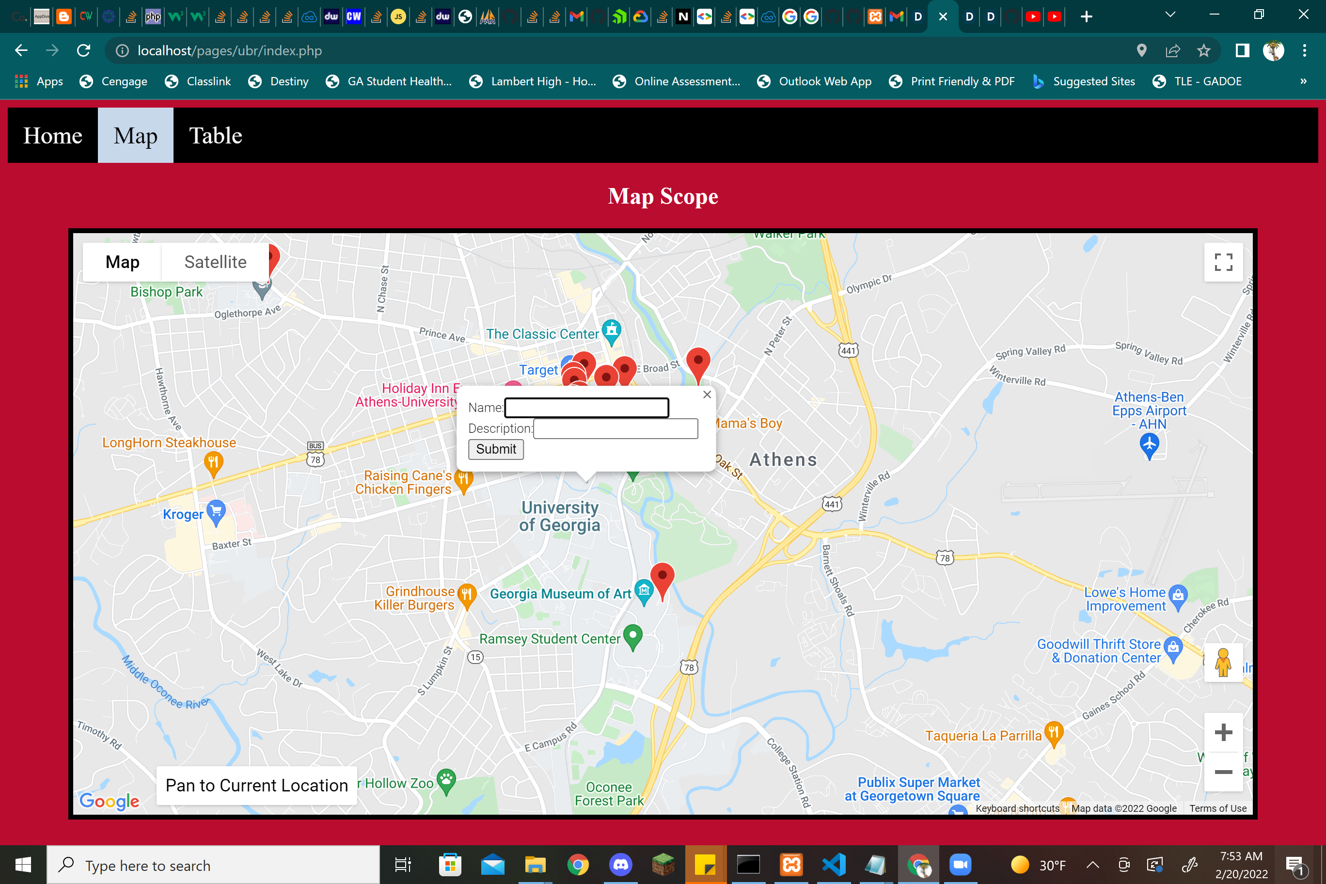The width and height of the screenshot is (1326, 884).
Task: Toggle the browser side panel
Action: [1242, 51]
